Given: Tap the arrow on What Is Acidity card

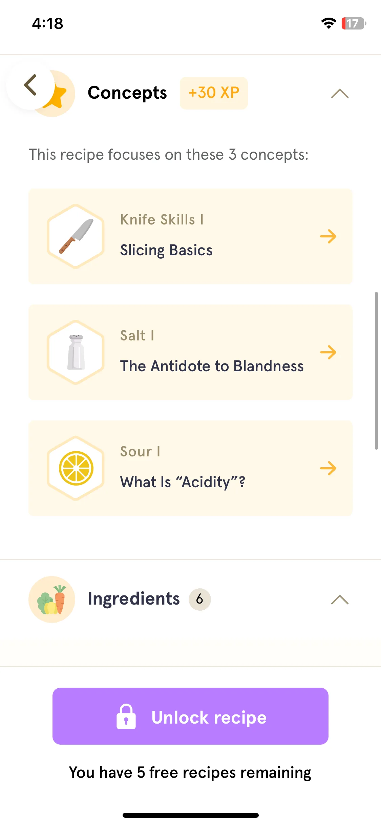Looking at the screenshot, I should 328,468.
